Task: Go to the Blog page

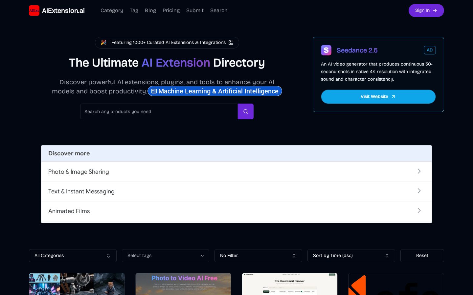Action: 150,10
